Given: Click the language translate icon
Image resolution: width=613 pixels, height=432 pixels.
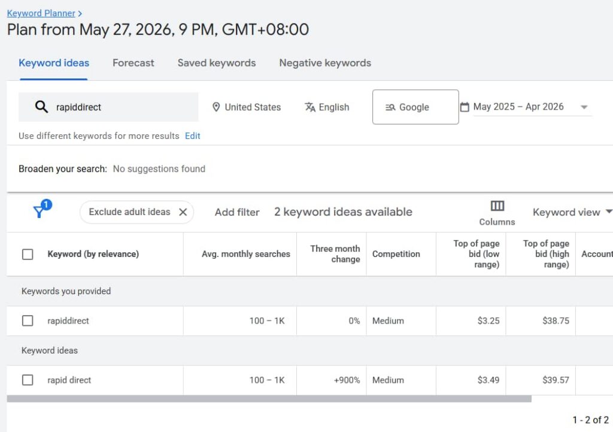Looking at the screenshot, I should [x=310, y=107].
